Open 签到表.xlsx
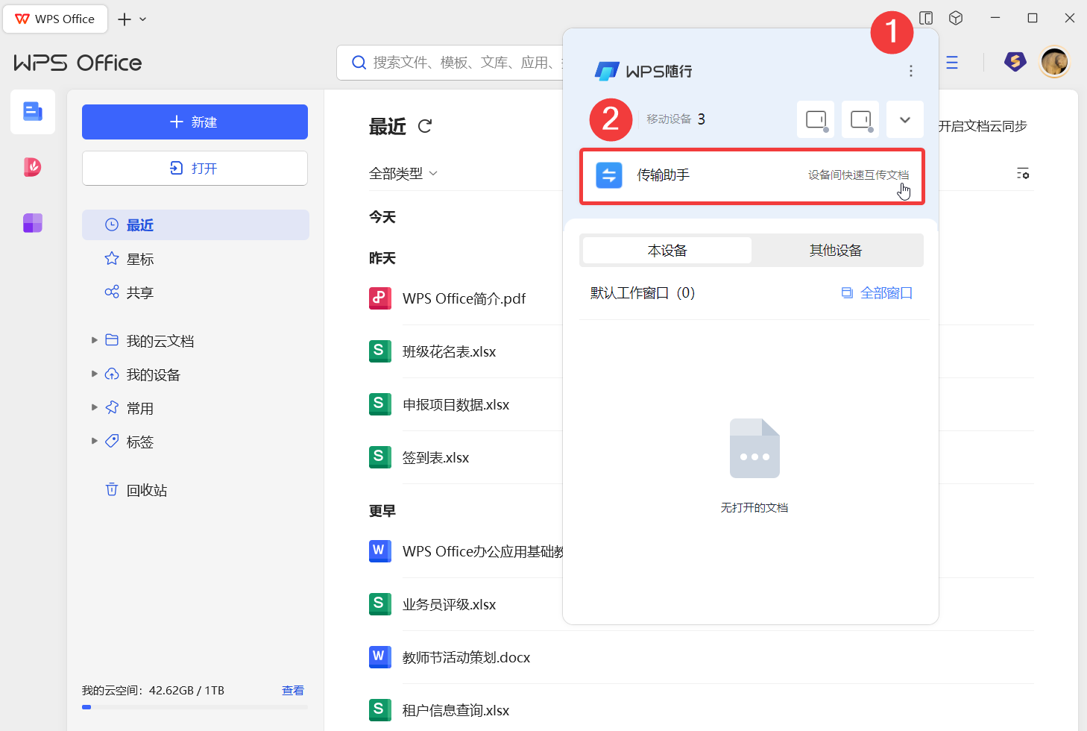Viewport: 1087px width, 731px height. tap(435, 457)
